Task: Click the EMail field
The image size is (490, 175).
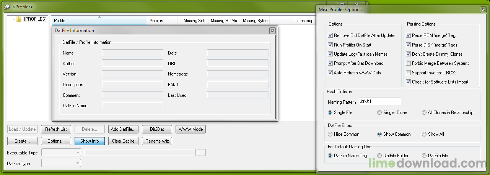Action: pos(238,85)
